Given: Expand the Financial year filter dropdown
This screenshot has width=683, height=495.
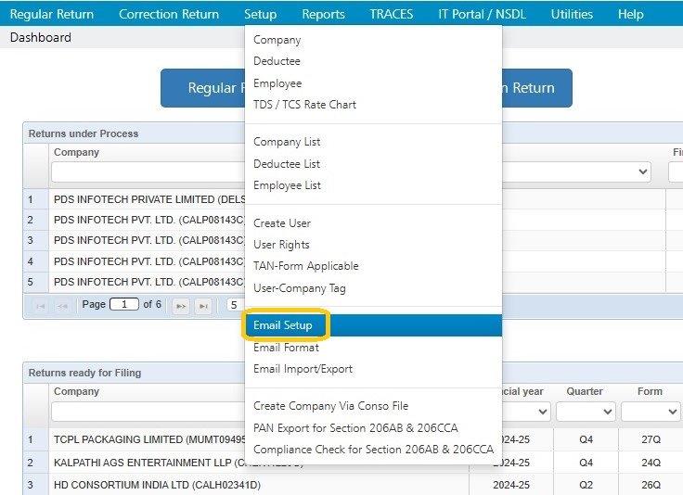Looking at the screenshot, I should click(525, 412).
